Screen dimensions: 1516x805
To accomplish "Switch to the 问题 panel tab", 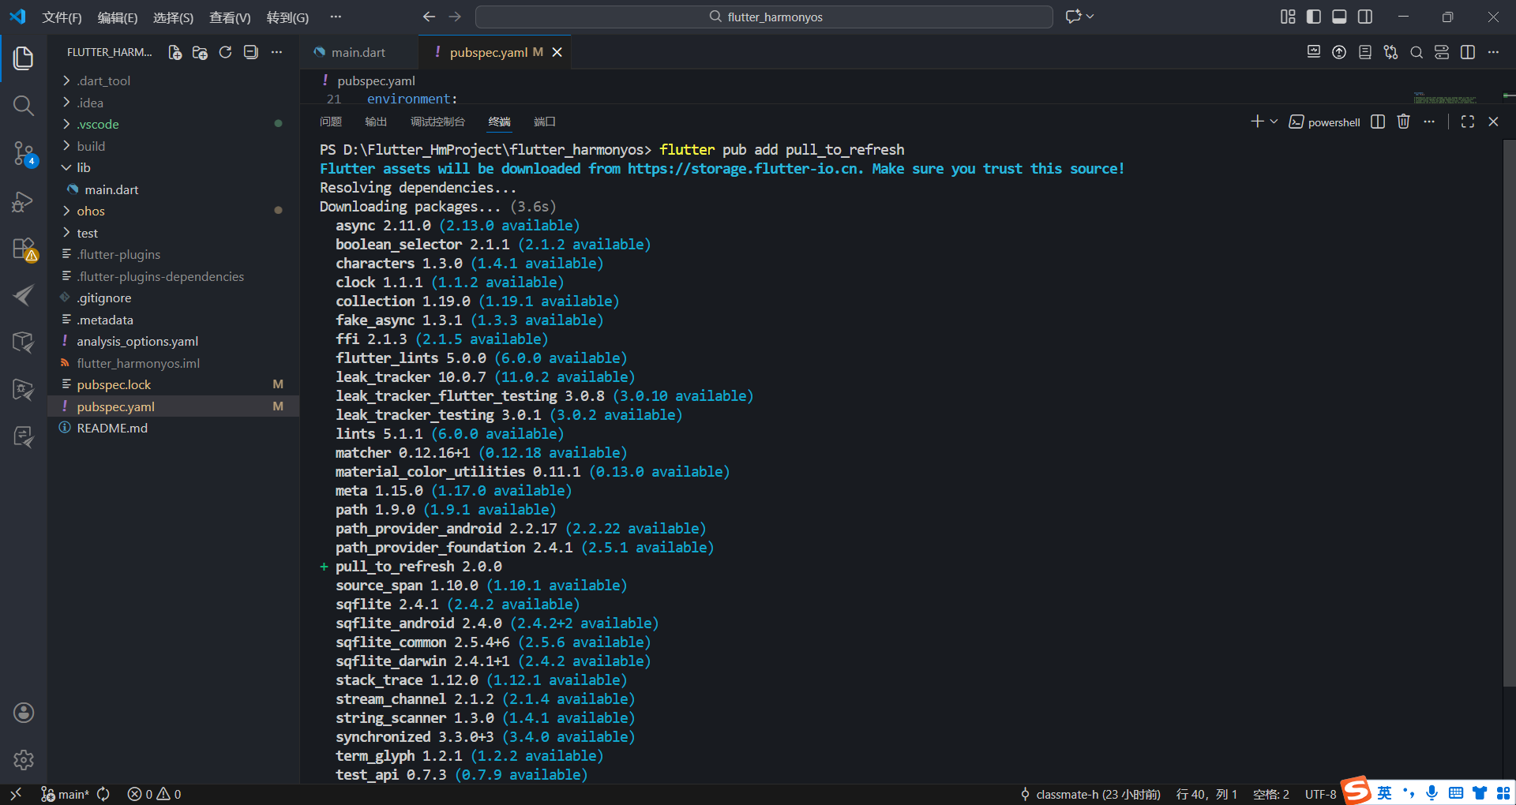I will [331, 122].
